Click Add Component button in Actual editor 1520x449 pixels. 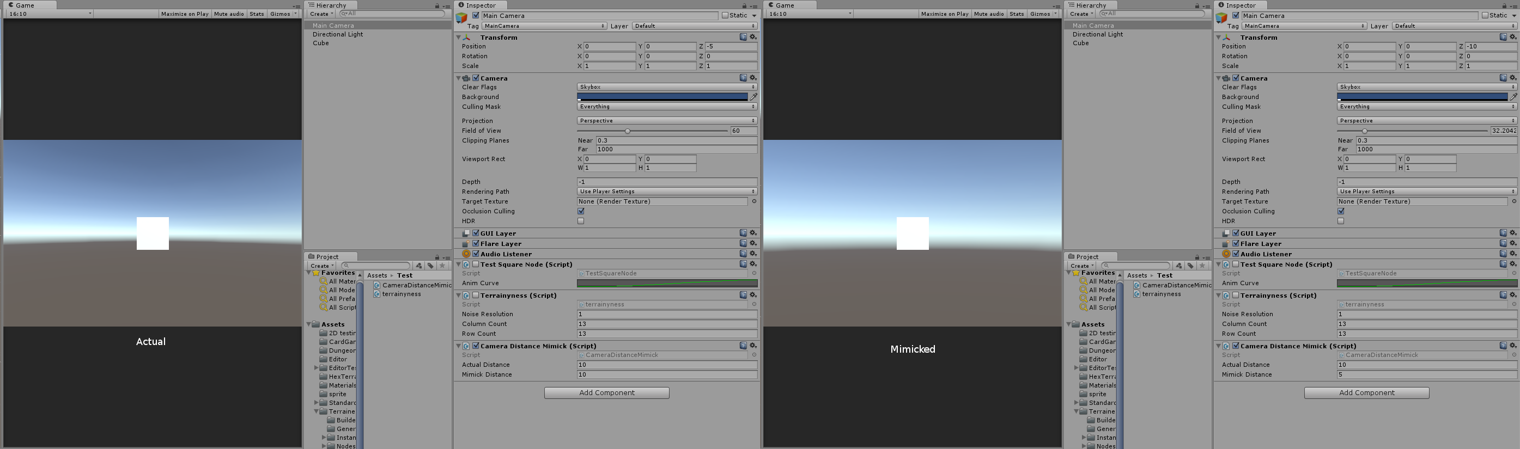(x=606, y=393)
